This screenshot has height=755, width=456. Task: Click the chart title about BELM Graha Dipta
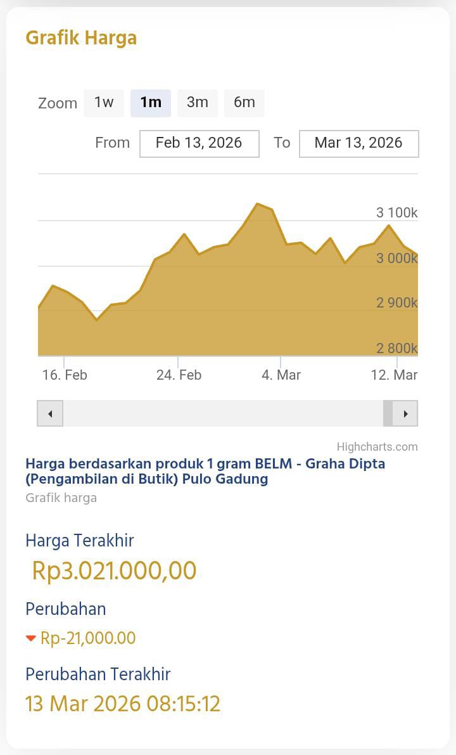[205, 471]
